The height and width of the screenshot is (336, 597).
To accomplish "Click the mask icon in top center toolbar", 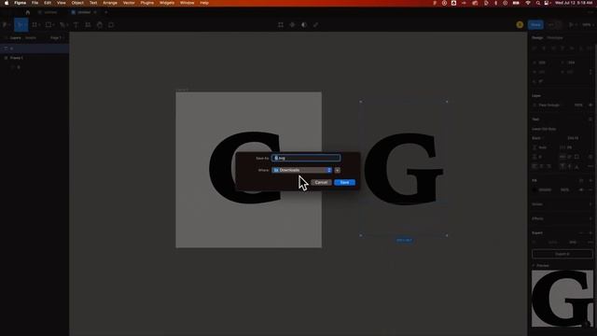I will 304,25.
